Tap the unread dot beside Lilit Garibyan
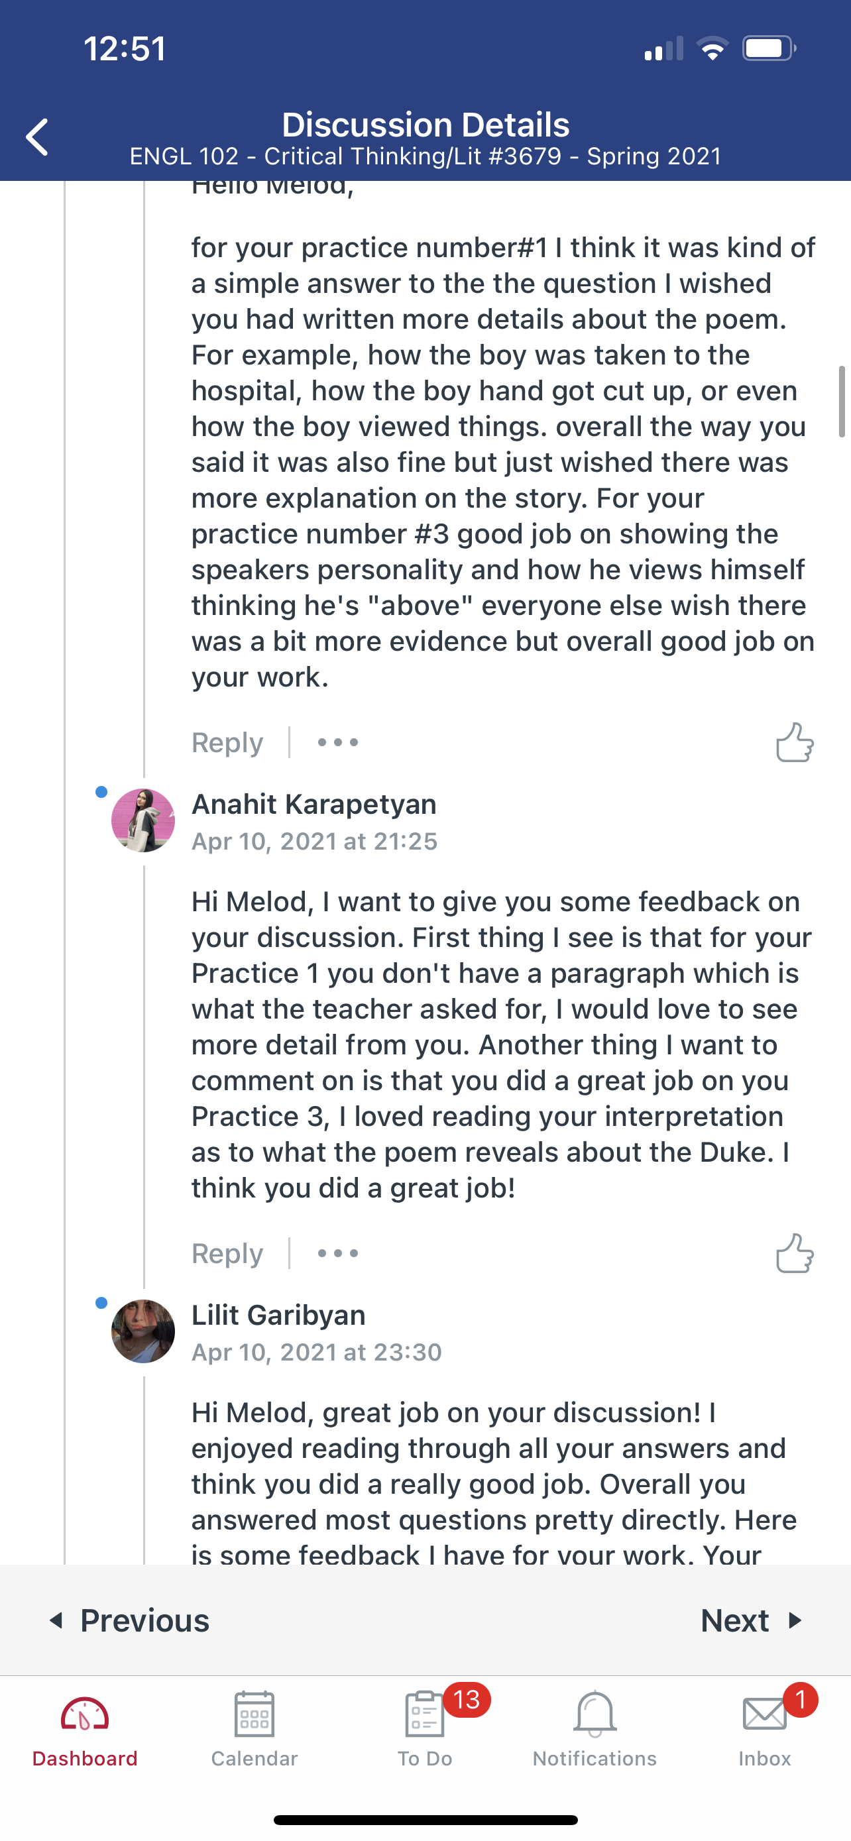This screenshot has width=851, height=1841. [101, 1303]
